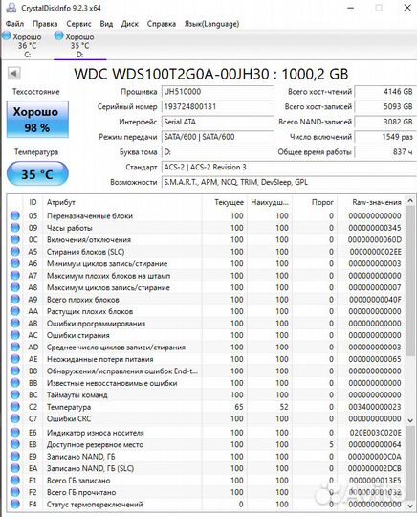Click the transfer mode field SATA/600 | SATA/600
This screenshot has height=517, width=417.
pos(217,137)
